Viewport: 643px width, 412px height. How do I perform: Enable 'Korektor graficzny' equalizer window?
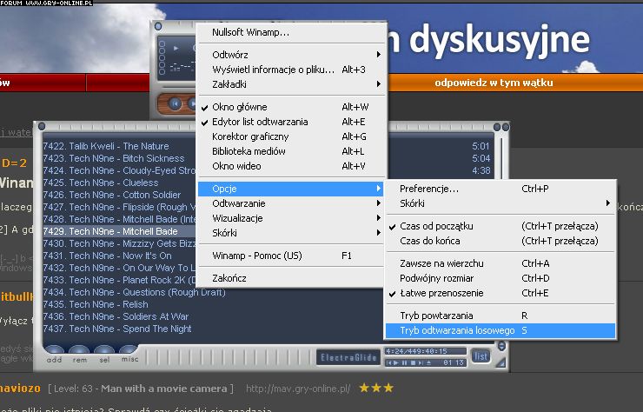[292, 136]
